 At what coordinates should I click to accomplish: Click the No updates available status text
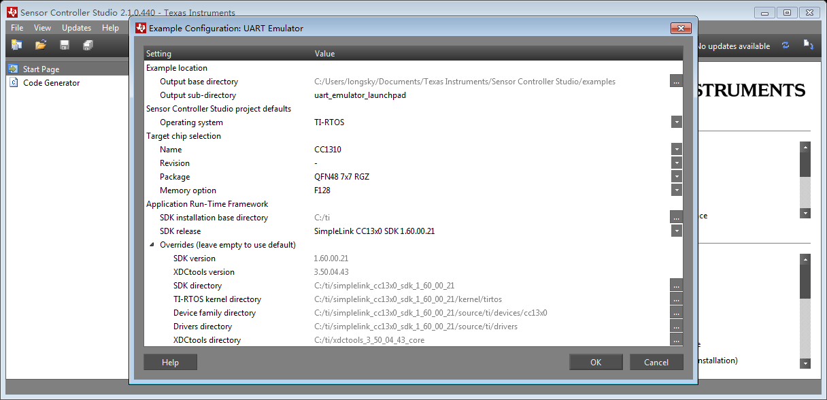pyautogui.click(x=733, y=46)
